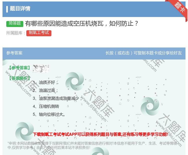Viewport: 188px width, 155px height.
Task: Select answer line 3、油泵泄漏造成油量减少
Action: pos(57,98)
